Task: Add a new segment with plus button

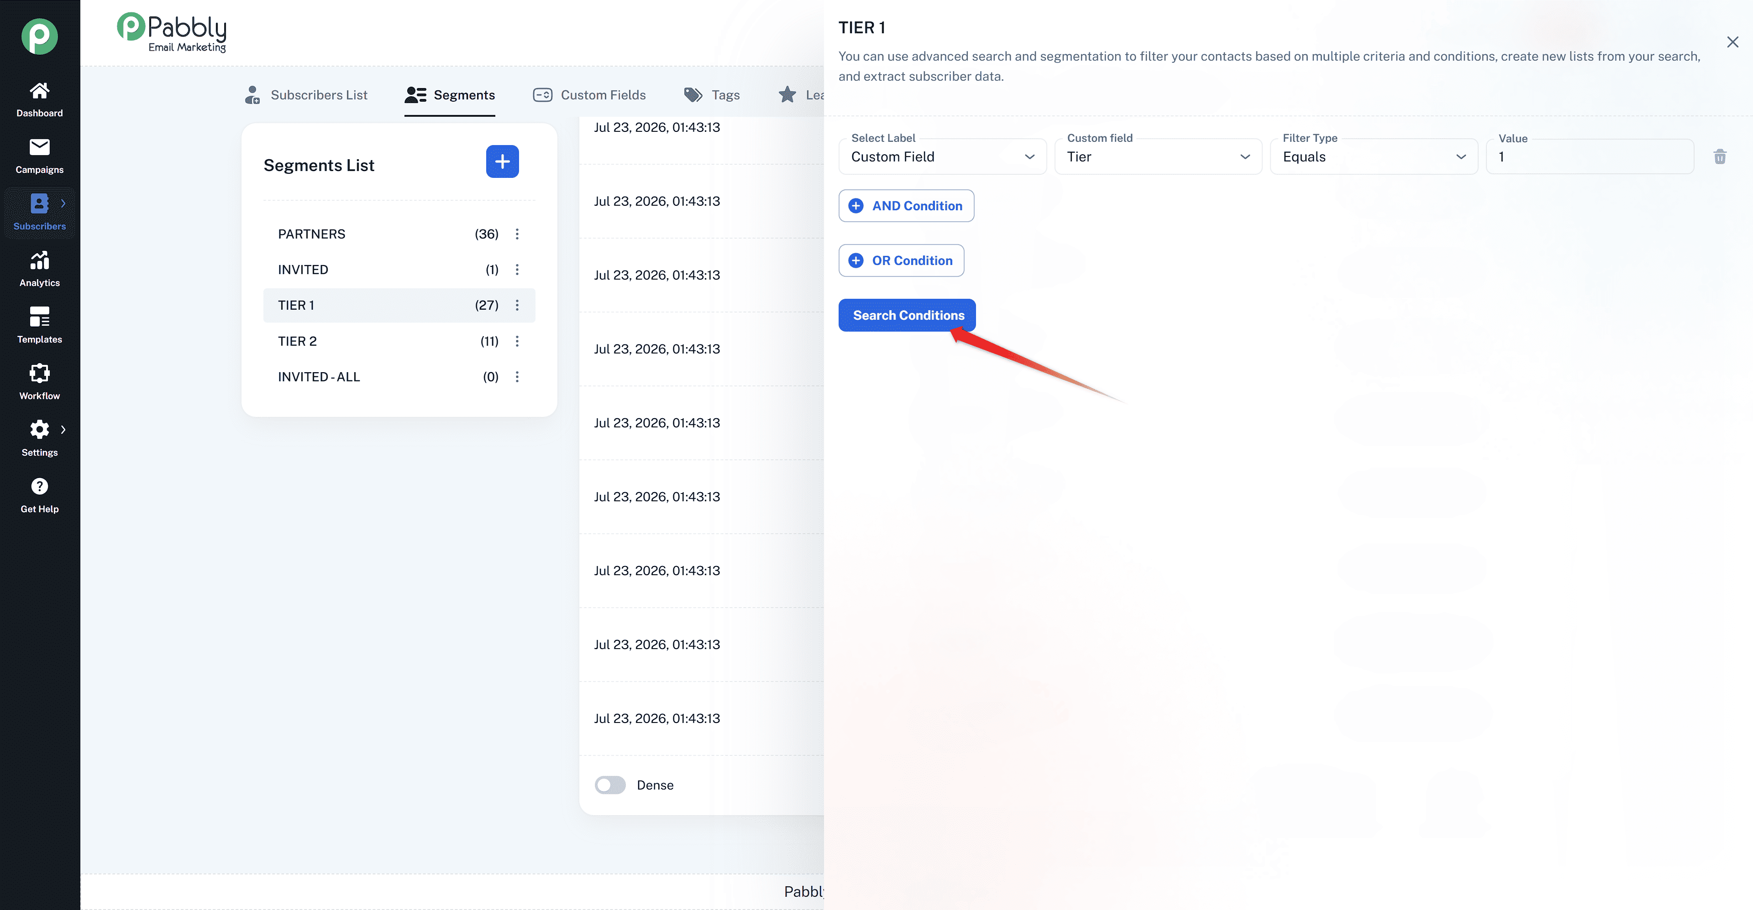Action: click(x=502, y=161)
